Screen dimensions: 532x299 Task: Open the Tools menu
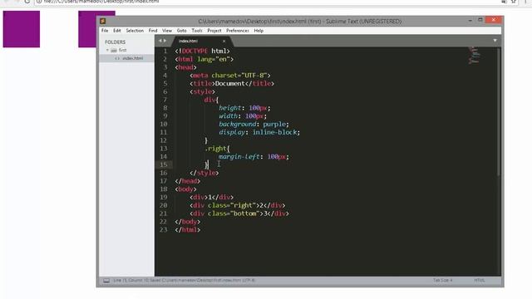197,31
